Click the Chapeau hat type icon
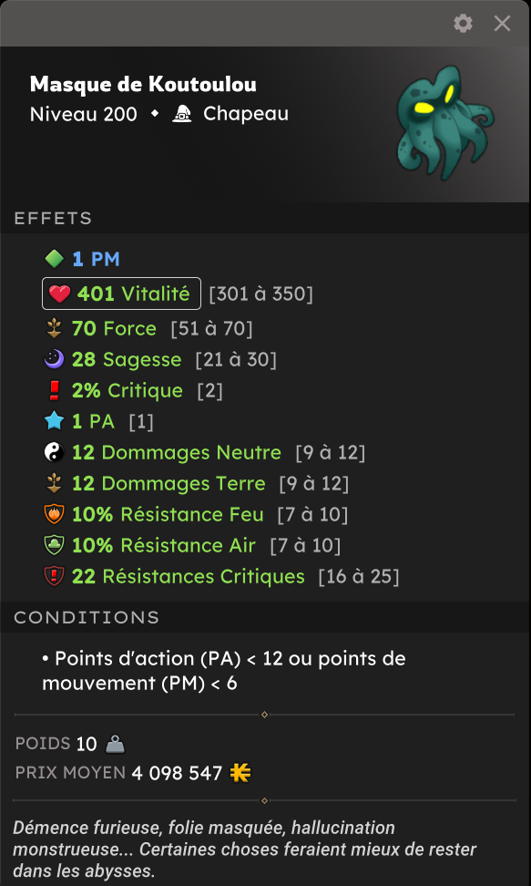 point(182,114)
